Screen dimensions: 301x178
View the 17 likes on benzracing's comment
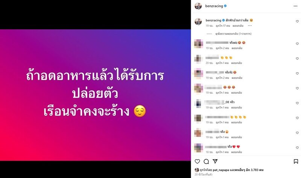223,26
